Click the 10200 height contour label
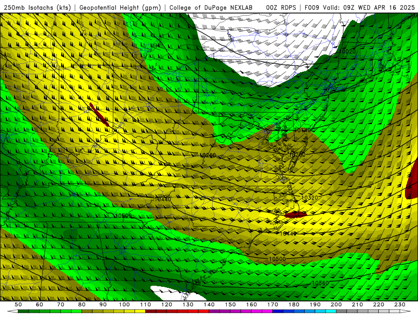The image size is (418, 314). pos(297,154)
